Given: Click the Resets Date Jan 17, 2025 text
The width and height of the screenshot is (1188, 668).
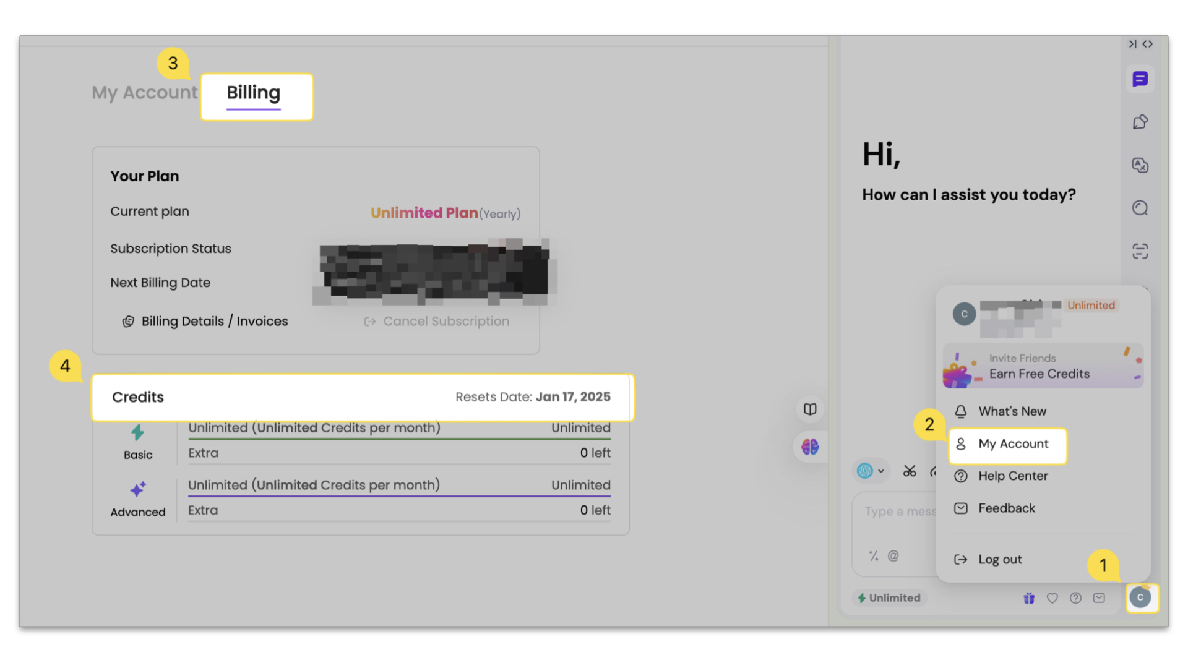Looking at the screenshot, I should pos(533,397).
